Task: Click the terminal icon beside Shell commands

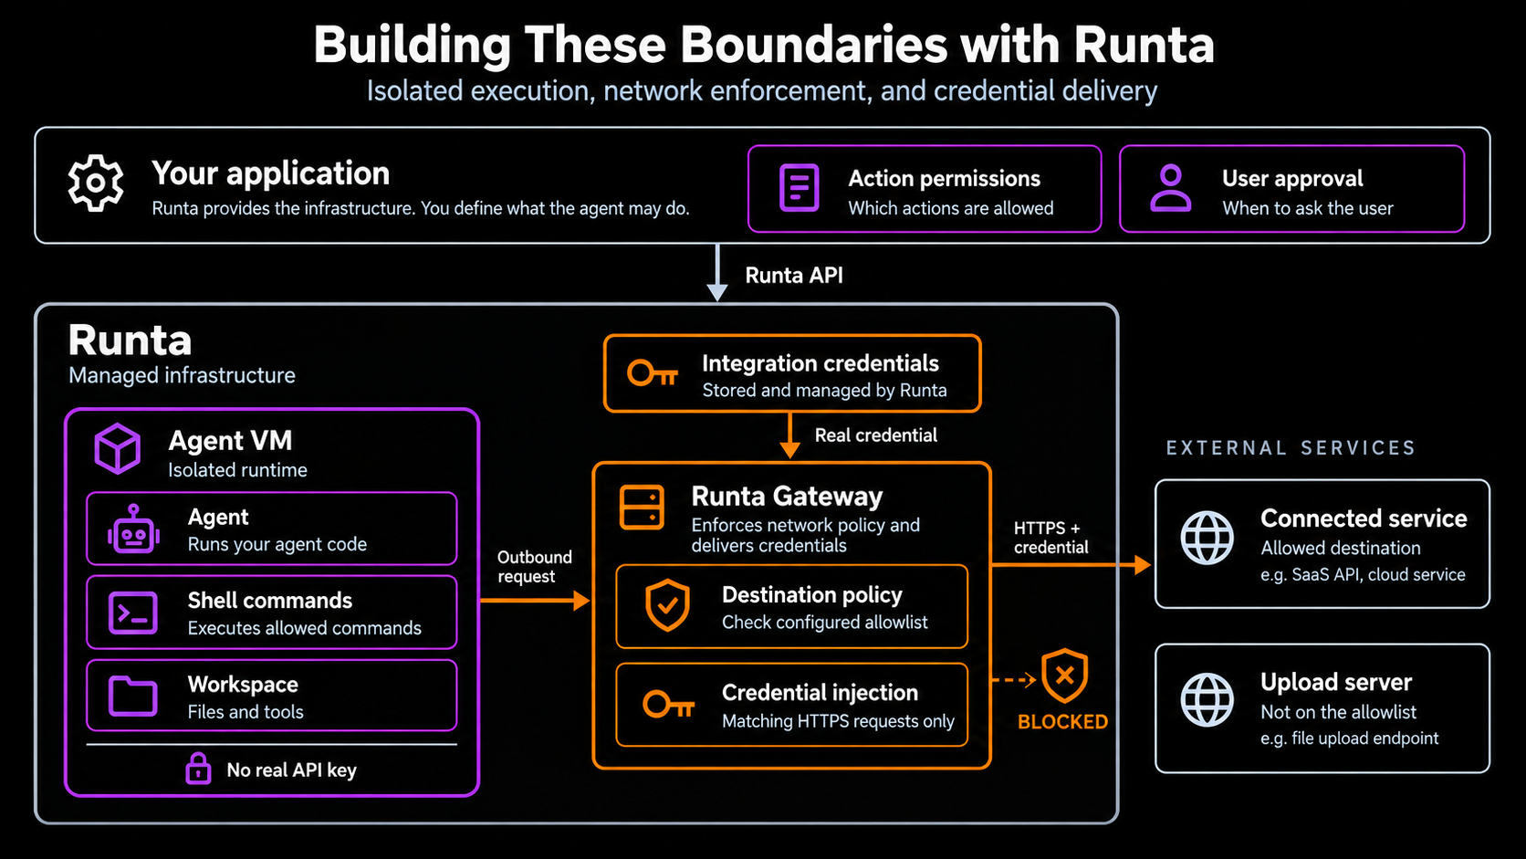Action: coord(133,613)
